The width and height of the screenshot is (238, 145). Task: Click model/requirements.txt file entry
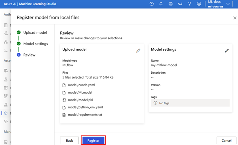coord(84,114)
